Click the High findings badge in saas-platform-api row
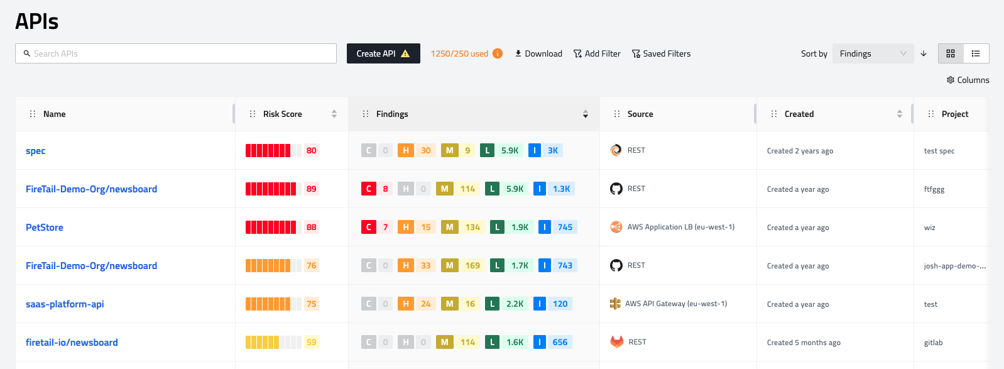 pyautogui.click(x=406, y=304)
